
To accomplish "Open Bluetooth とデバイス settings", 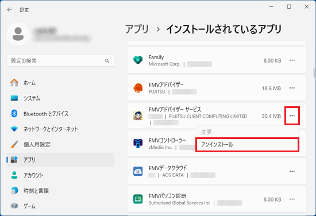I will [60, 114].
